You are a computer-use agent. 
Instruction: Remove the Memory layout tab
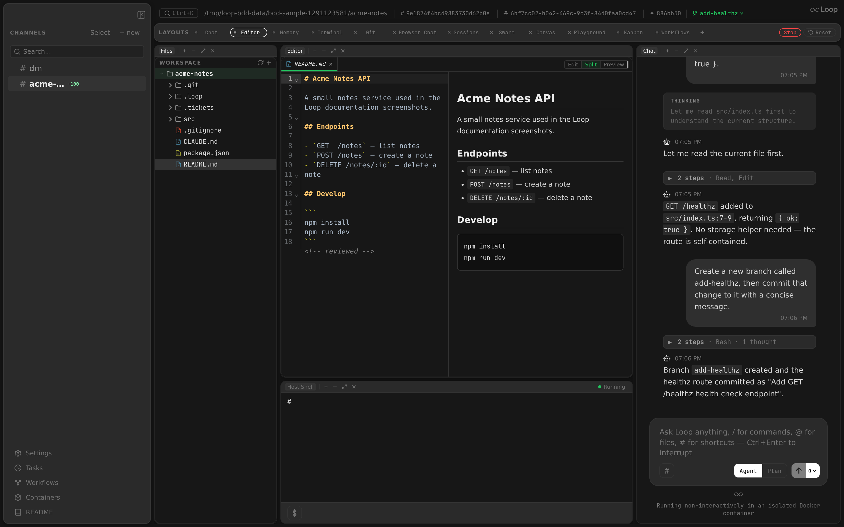click(274, 32)
